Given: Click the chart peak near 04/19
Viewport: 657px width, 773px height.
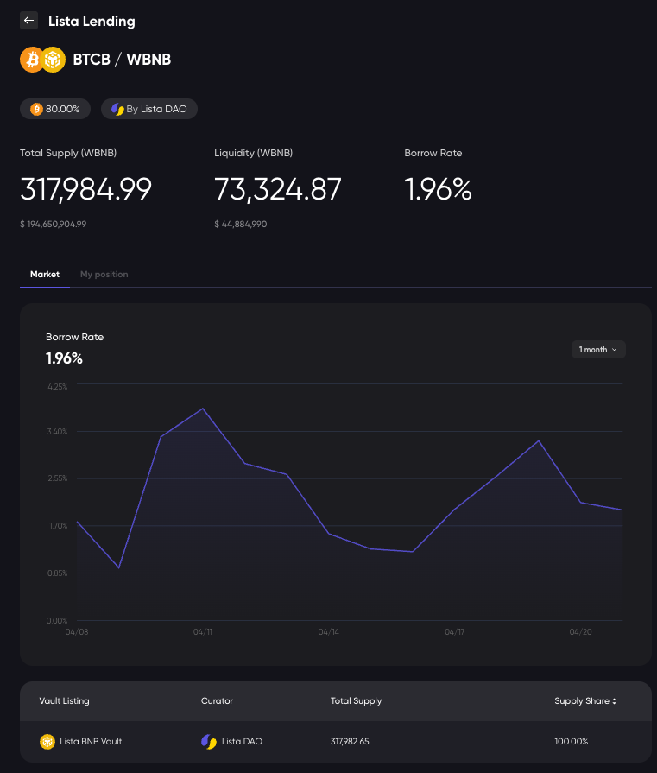Looking at the screenshot, I should point(539,440).
